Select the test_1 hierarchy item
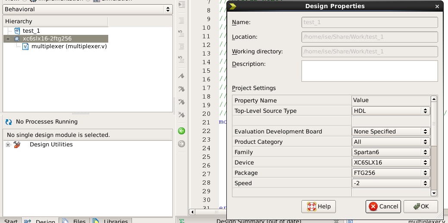 (31, 31)
